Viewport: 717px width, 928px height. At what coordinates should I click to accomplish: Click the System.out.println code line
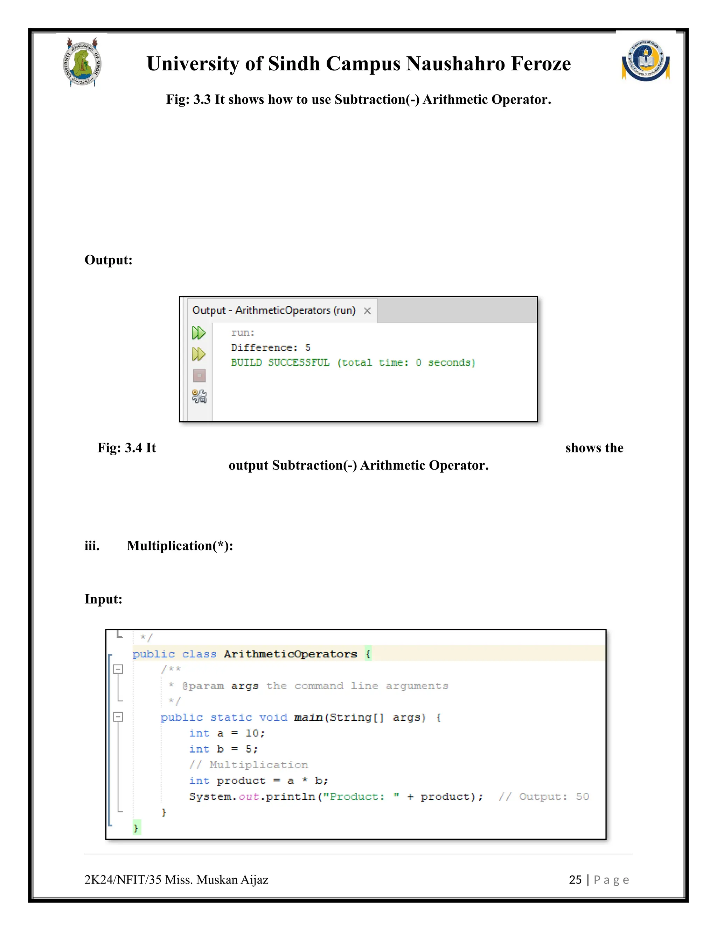pos(335,797)
